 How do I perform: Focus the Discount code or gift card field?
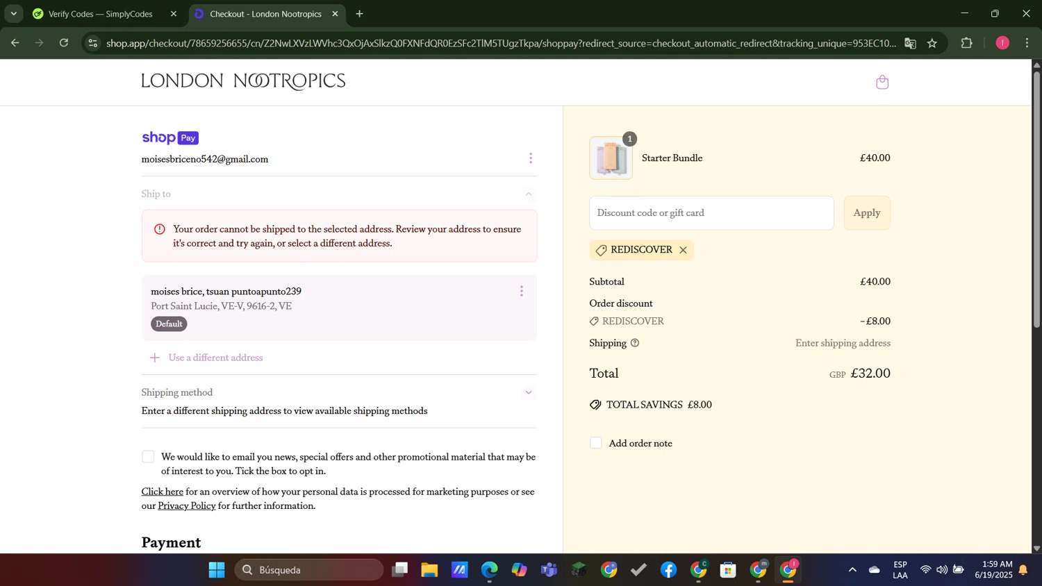(x=711, y=213)
